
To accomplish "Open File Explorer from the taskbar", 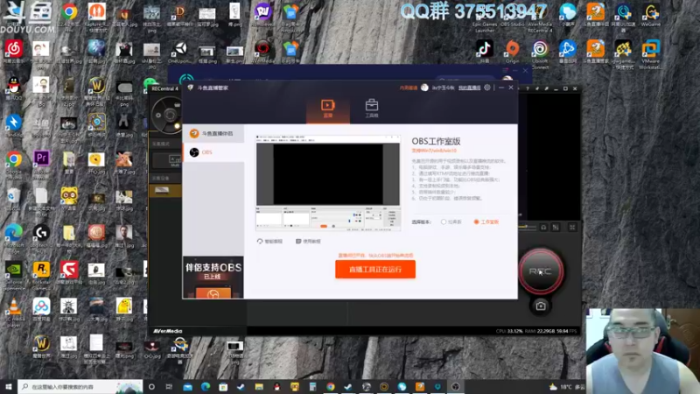I will pos(259,386).
